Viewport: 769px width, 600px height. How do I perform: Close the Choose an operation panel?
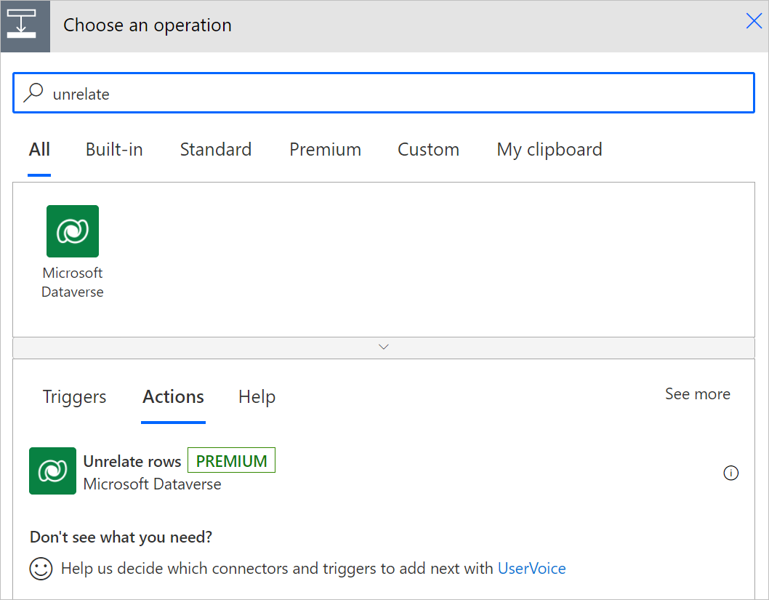tap(754, 22)
